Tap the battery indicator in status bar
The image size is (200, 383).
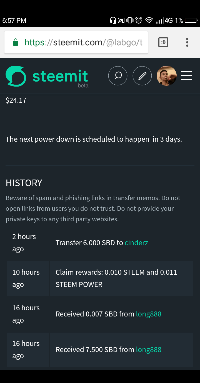click(x=191, y=20)
